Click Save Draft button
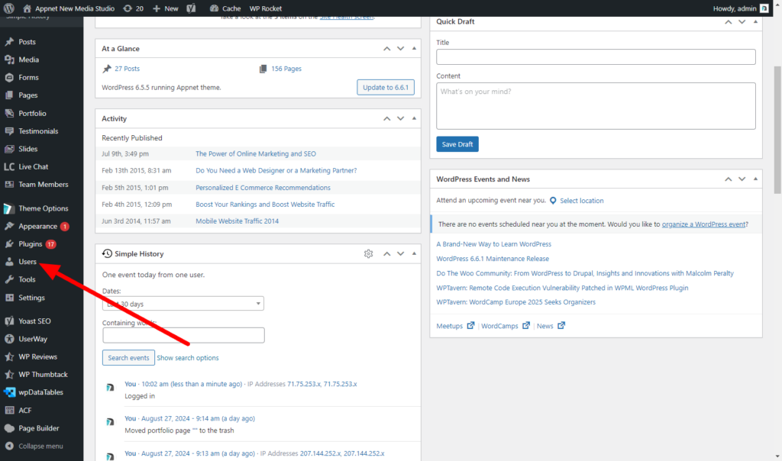The height and width of the screenshot is (461, 782). [x=457, y=144]
